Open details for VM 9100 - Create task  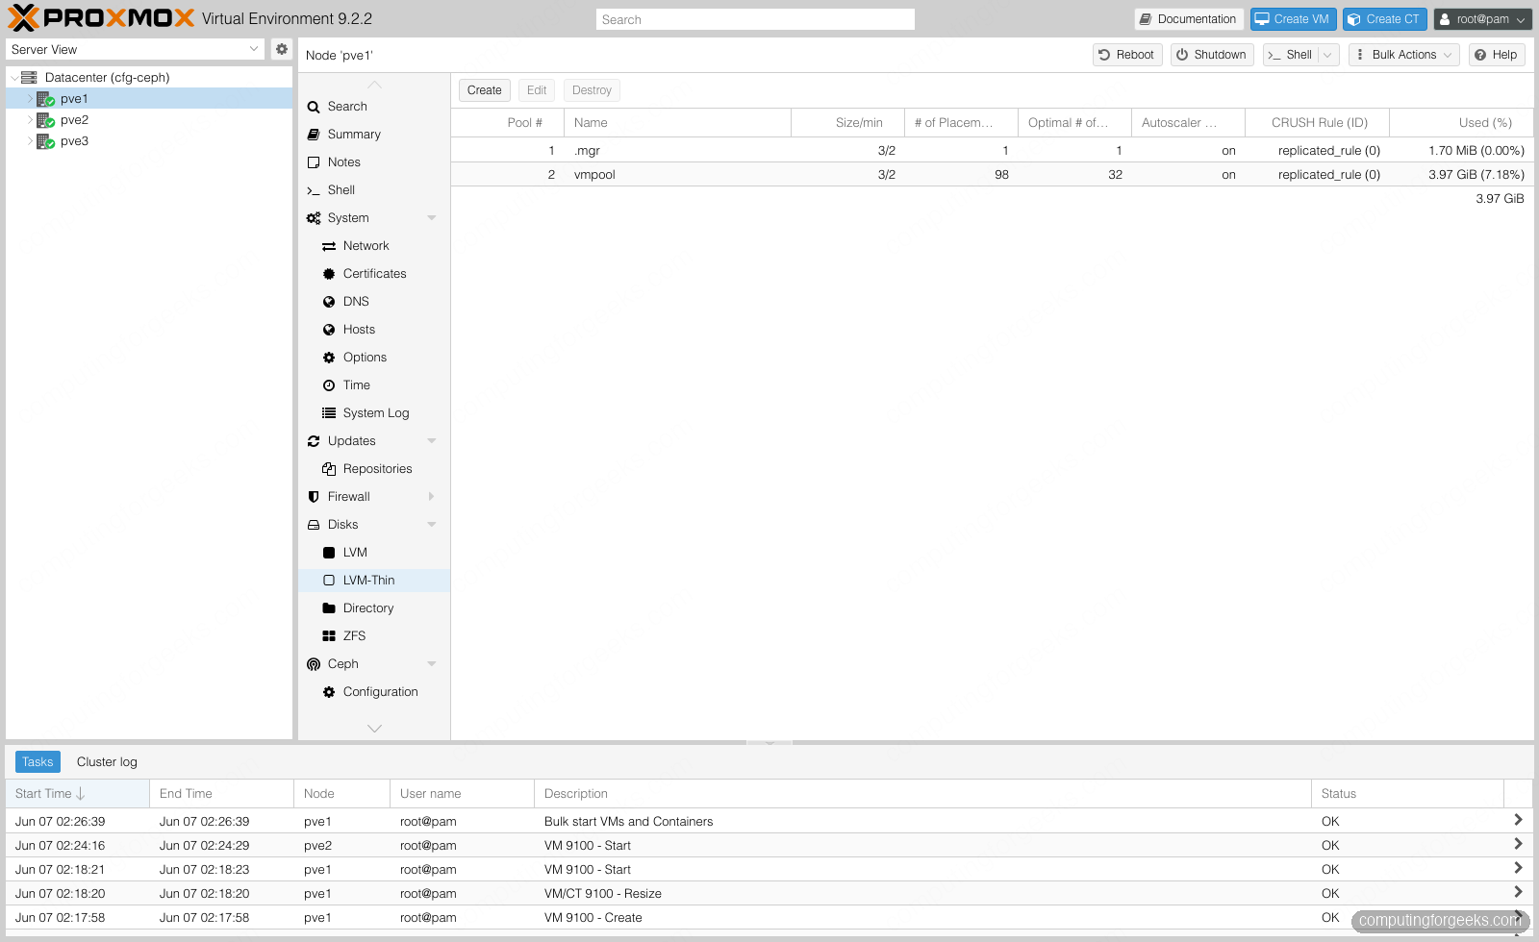[x=1518, y=916]
